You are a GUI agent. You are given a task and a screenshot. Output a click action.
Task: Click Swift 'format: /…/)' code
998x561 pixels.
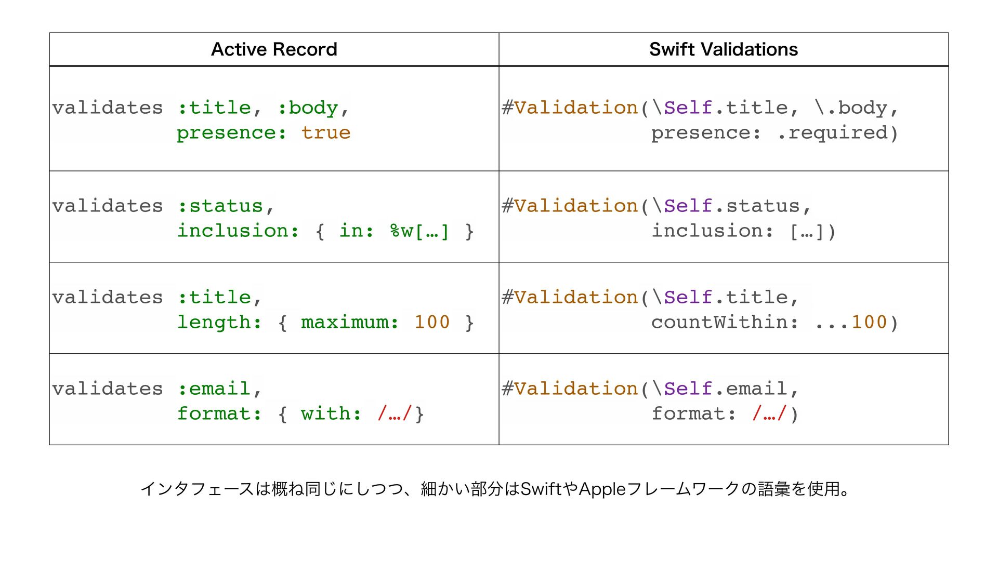[x=725, y=414]
